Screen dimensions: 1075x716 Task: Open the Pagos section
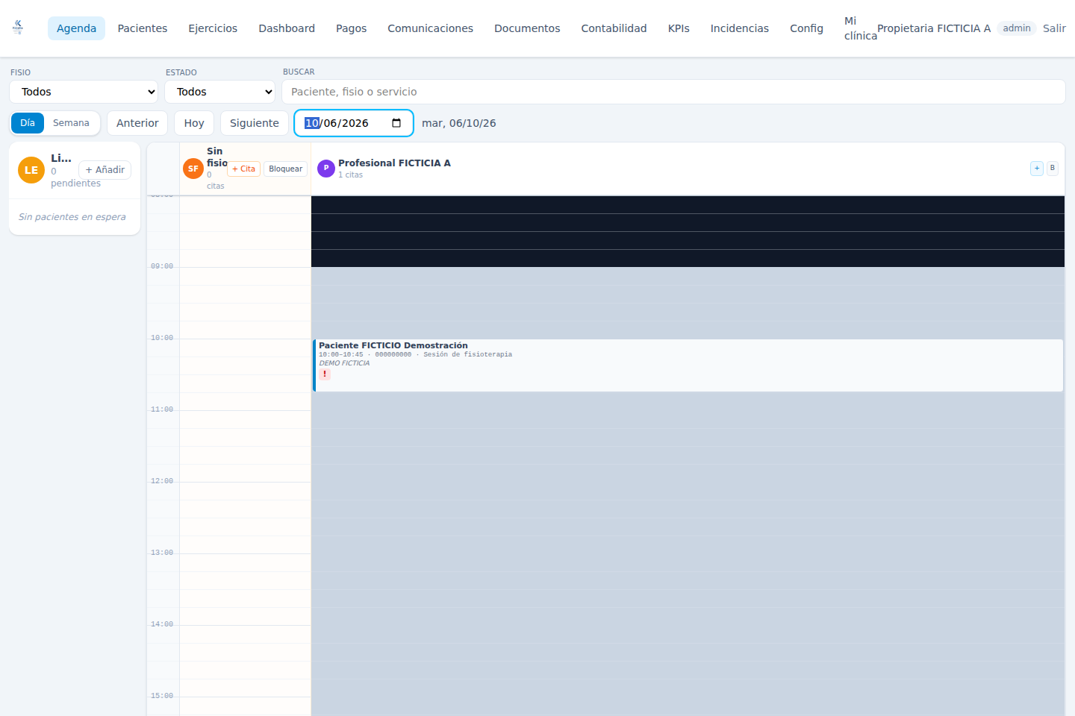tap(351, 28)
